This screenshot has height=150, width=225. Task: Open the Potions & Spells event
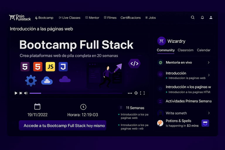click(x=178, y=123)
